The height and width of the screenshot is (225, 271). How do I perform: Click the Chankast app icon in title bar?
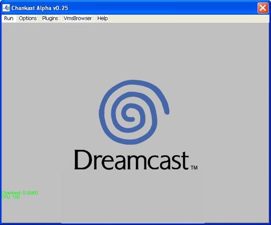click(x=6, y=8)
